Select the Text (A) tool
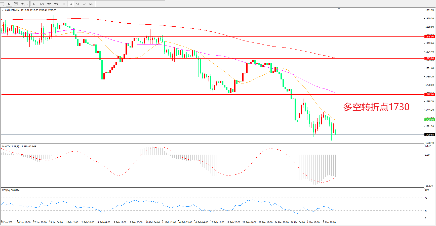436x226 pixels. tap(9, 4)
